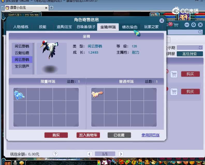Click the 1/1 page indicator
This screenshot has height=165, width=205.
tap(105, 154)
